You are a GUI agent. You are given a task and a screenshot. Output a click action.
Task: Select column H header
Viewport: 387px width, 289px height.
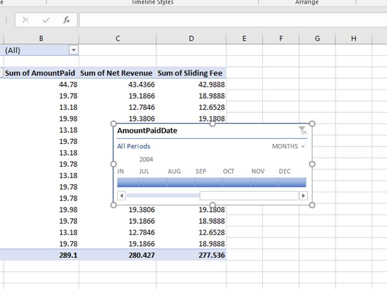[x=354, y=38]
